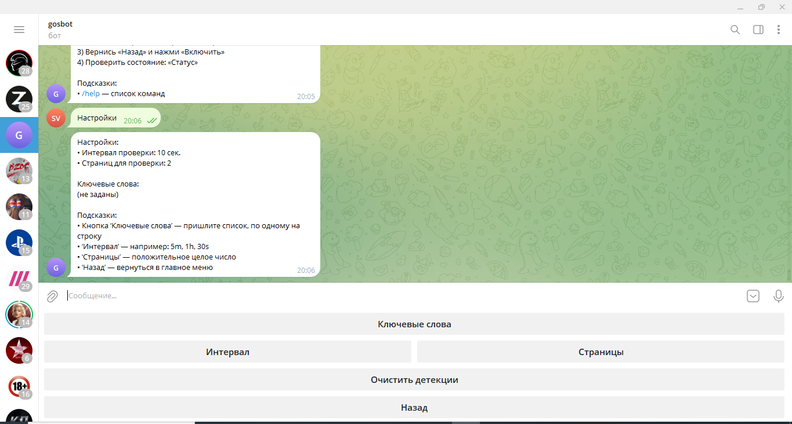
Task: Click the line 'Проверить состояние: «Статус»'
Action: 138,62
